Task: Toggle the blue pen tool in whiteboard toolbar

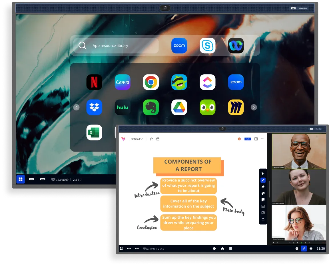Action: [x=263, y=180]
